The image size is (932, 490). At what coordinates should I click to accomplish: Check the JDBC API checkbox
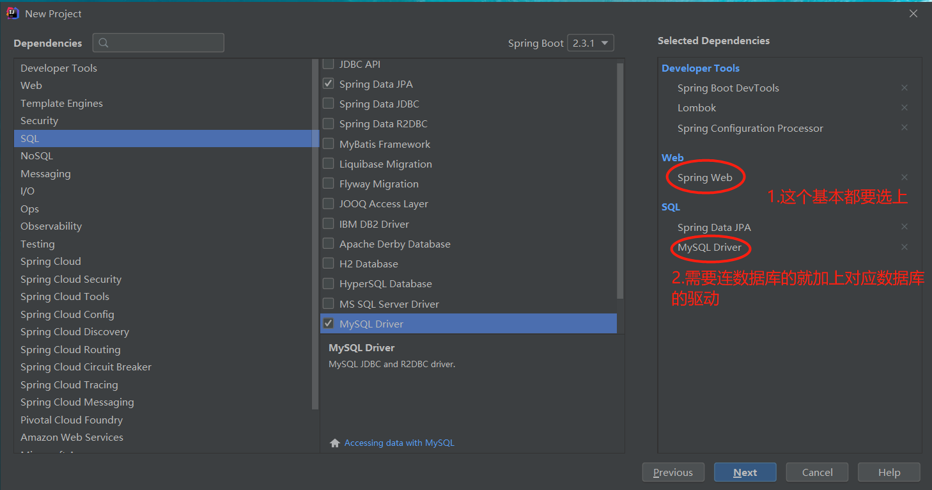pyautogui.click(x=328, y=64)
